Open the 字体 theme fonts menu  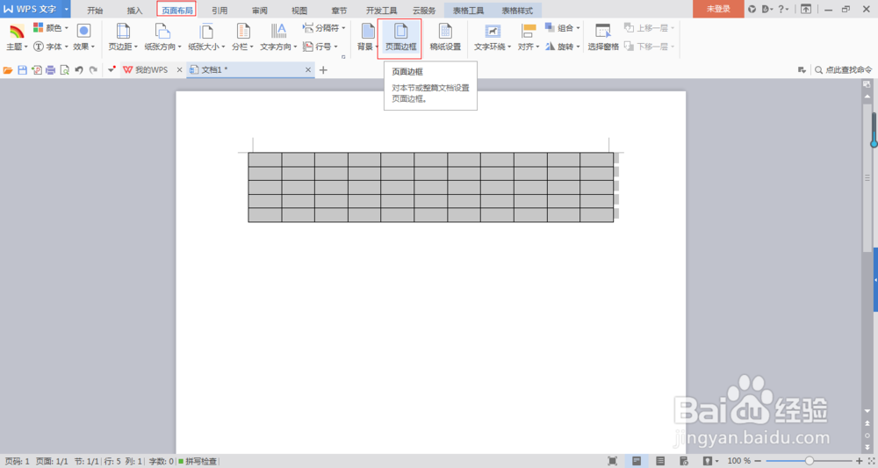tap(50, 47)
